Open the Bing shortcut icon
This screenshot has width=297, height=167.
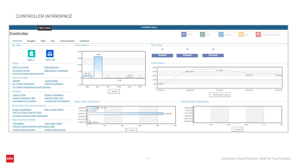(241, 34)
